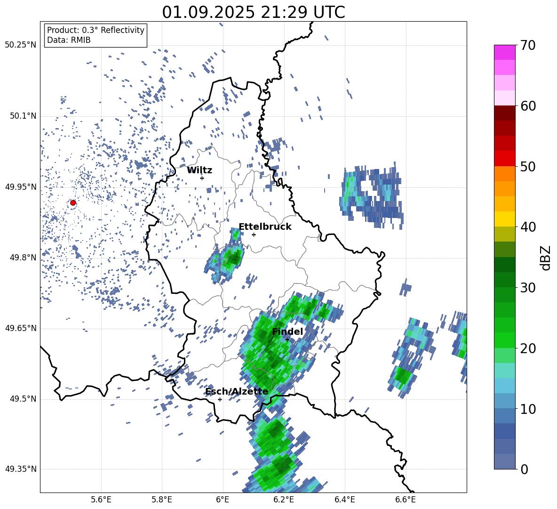Click the 49.35°N latitude label
This screenshot has height=509, width=557.
21,469
